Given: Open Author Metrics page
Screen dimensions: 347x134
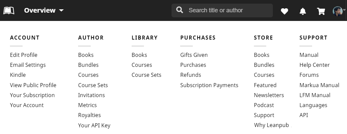Looking at the screenshot, I should pos(87,105).
